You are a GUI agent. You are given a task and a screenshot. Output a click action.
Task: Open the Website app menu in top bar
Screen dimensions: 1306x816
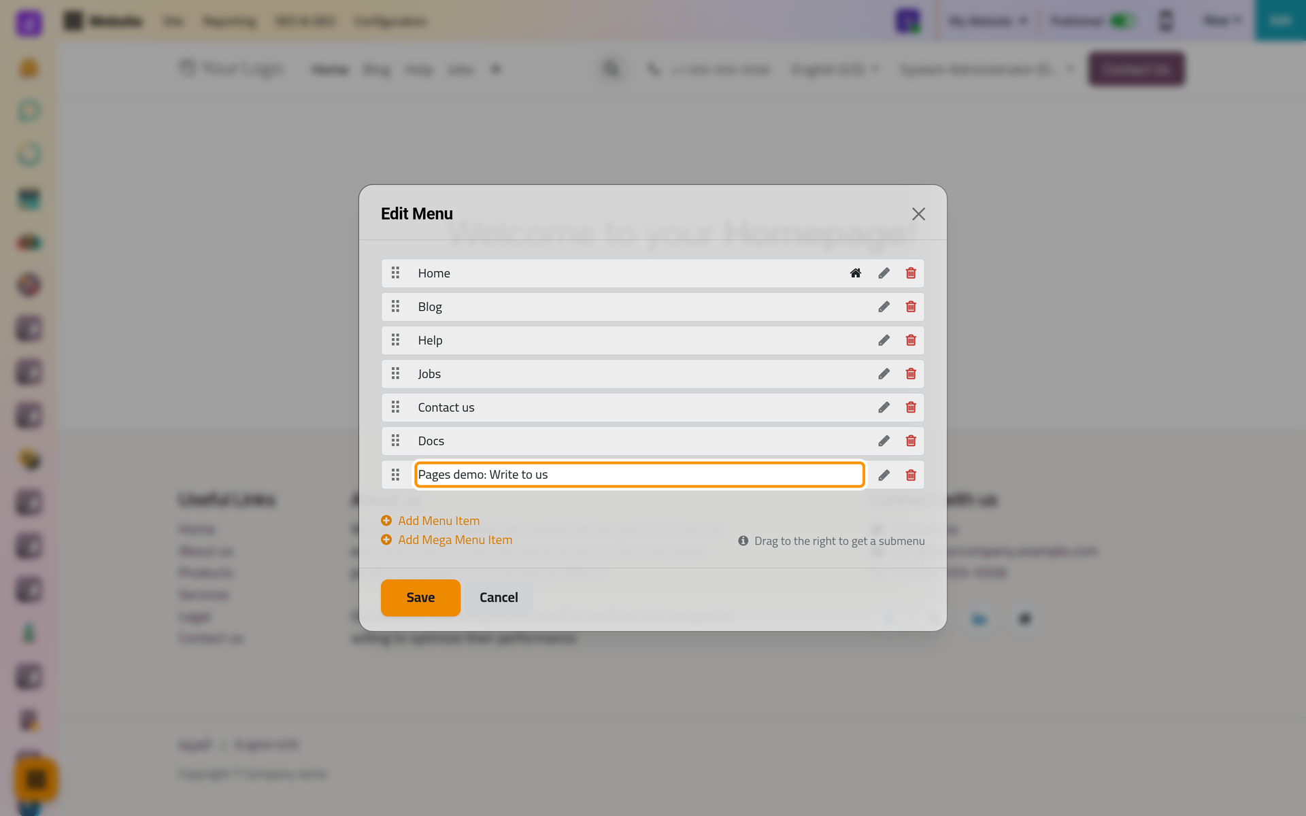[x=103, y=21]
